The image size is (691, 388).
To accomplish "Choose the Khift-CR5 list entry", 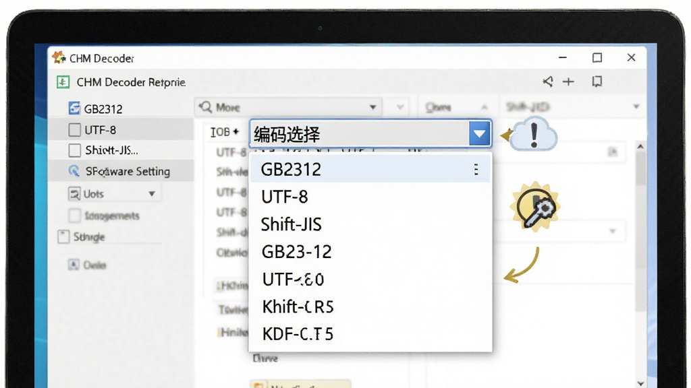I will 370,306.
